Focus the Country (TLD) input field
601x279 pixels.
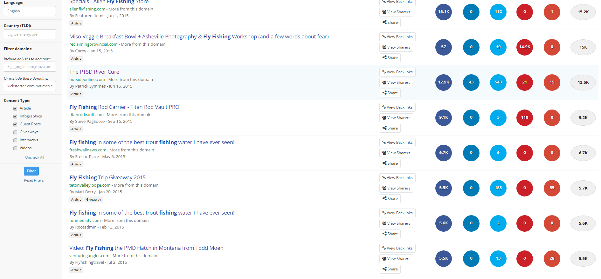[30, 34]
